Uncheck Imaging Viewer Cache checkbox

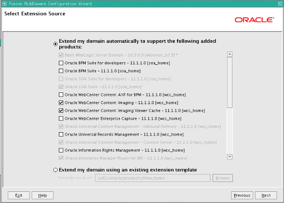click(61, 111)
